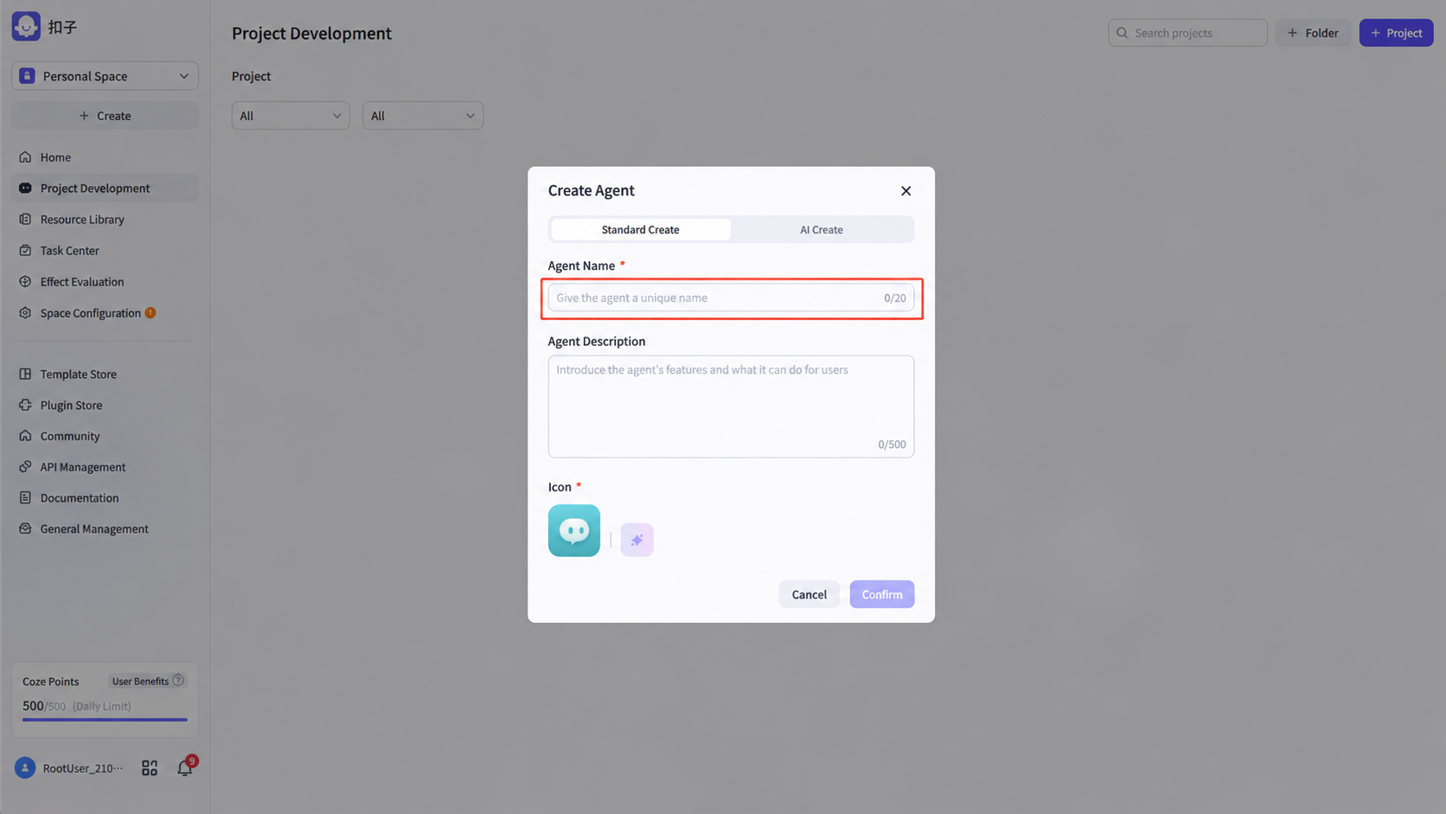The height and width of the screenshot is (814, 1446).
Task: Click the Coze logo icon
Action: click(x=26, y=26)
